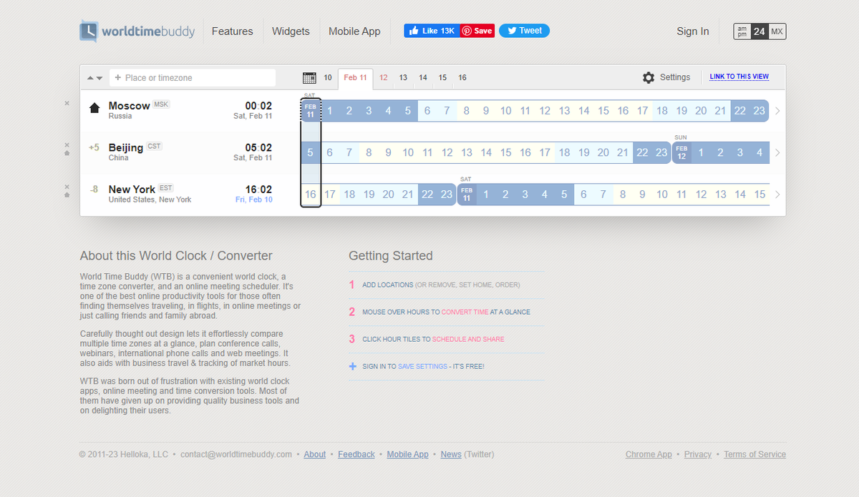859x497 pixels.
Task: Click Sign In
Action: [693, 31]
